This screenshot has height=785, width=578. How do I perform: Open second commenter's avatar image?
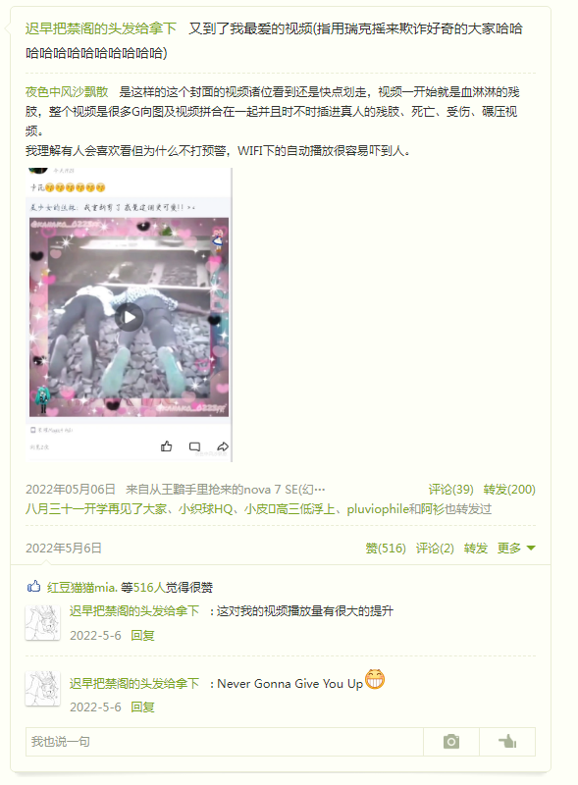(42, 689)
